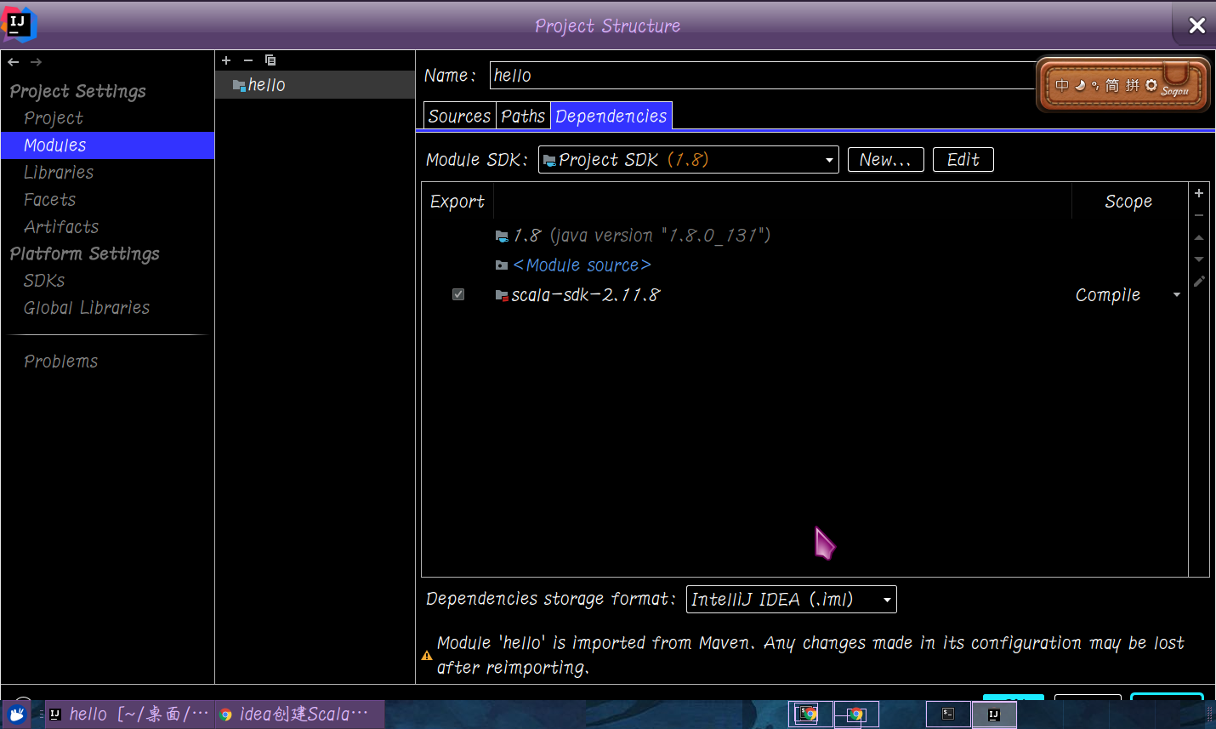Select Modules in the sidebar
Screen dimensions: 1216x729
point(107,145)
